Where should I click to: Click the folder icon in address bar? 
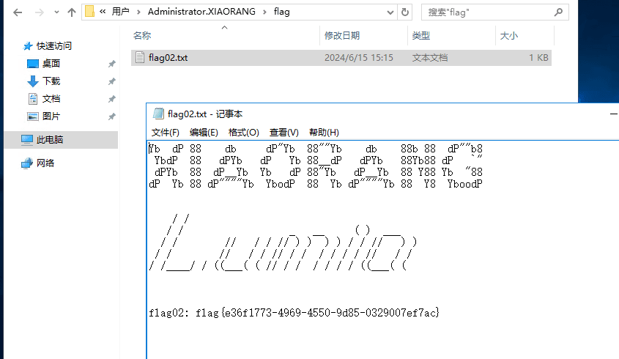click(90, 12)
